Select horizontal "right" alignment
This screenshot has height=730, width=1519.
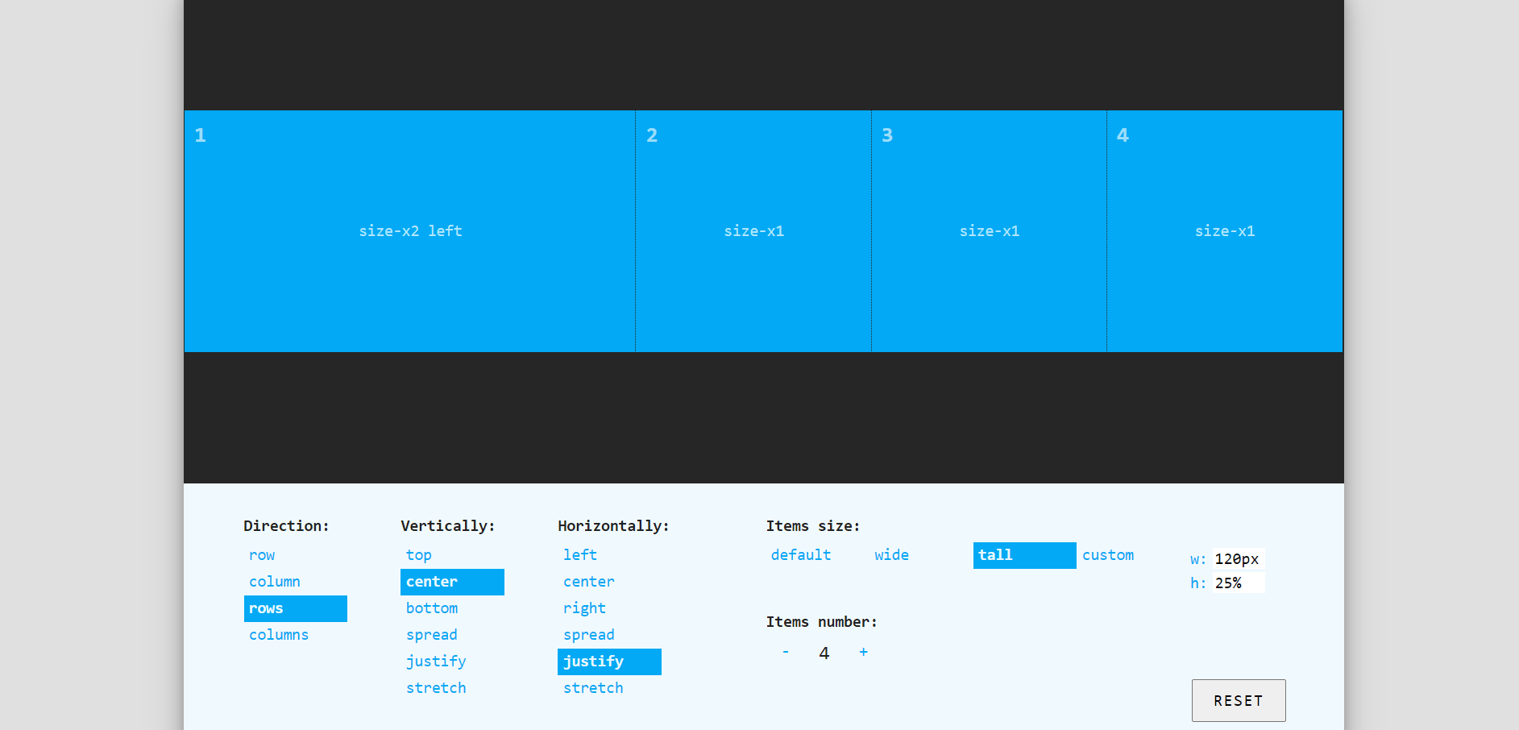point(585,608)
